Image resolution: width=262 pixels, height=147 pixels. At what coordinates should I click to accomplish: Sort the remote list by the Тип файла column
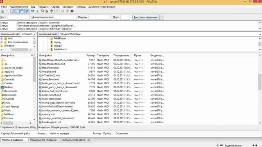click(103, 56)
